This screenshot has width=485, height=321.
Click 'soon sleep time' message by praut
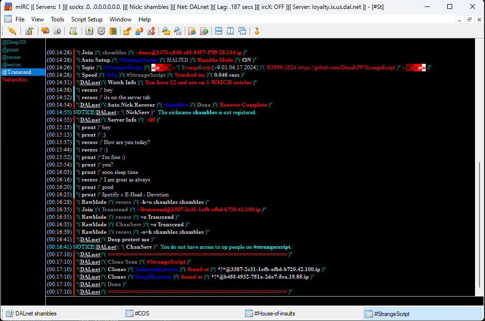120,172
